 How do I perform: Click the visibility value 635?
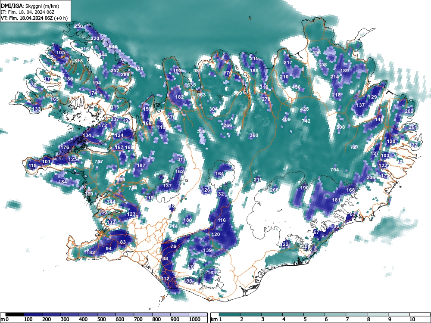pyautogui.click(x=192, y=84)
